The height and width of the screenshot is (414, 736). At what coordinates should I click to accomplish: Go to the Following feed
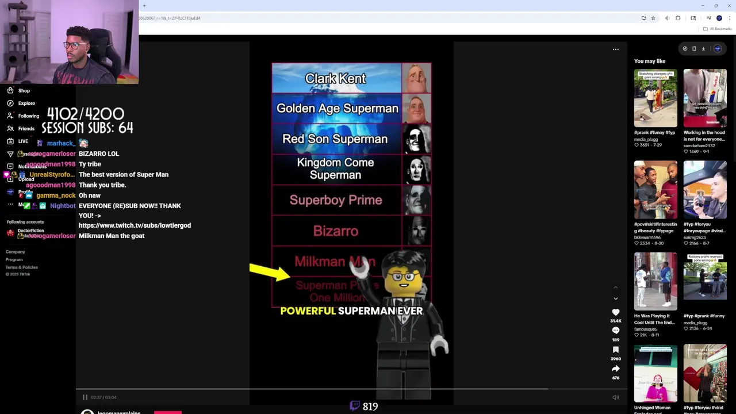pyautogui.click(x=28, y=116)
